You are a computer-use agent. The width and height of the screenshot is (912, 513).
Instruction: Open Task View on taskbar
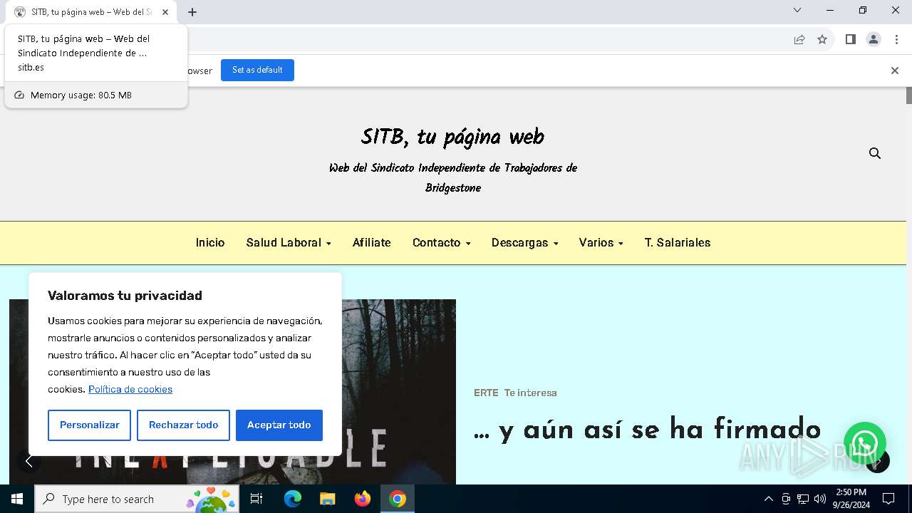click(x=256, y=499)
